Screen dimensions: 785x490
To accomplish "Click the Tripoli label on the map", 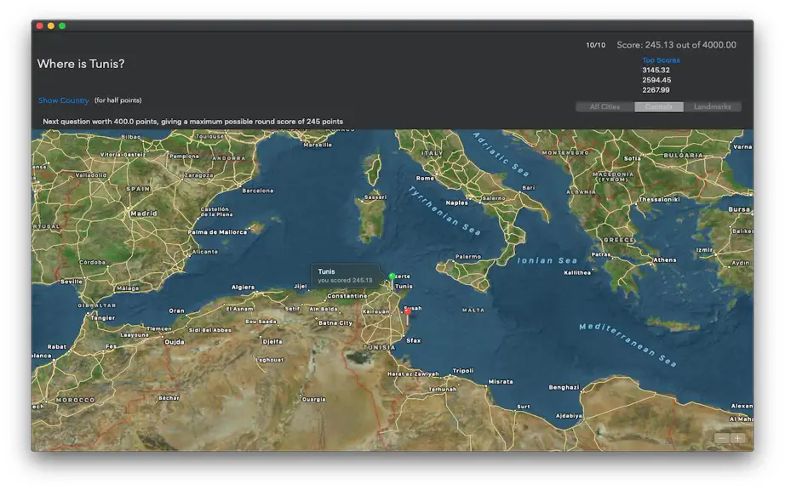I will coord(463,371).
